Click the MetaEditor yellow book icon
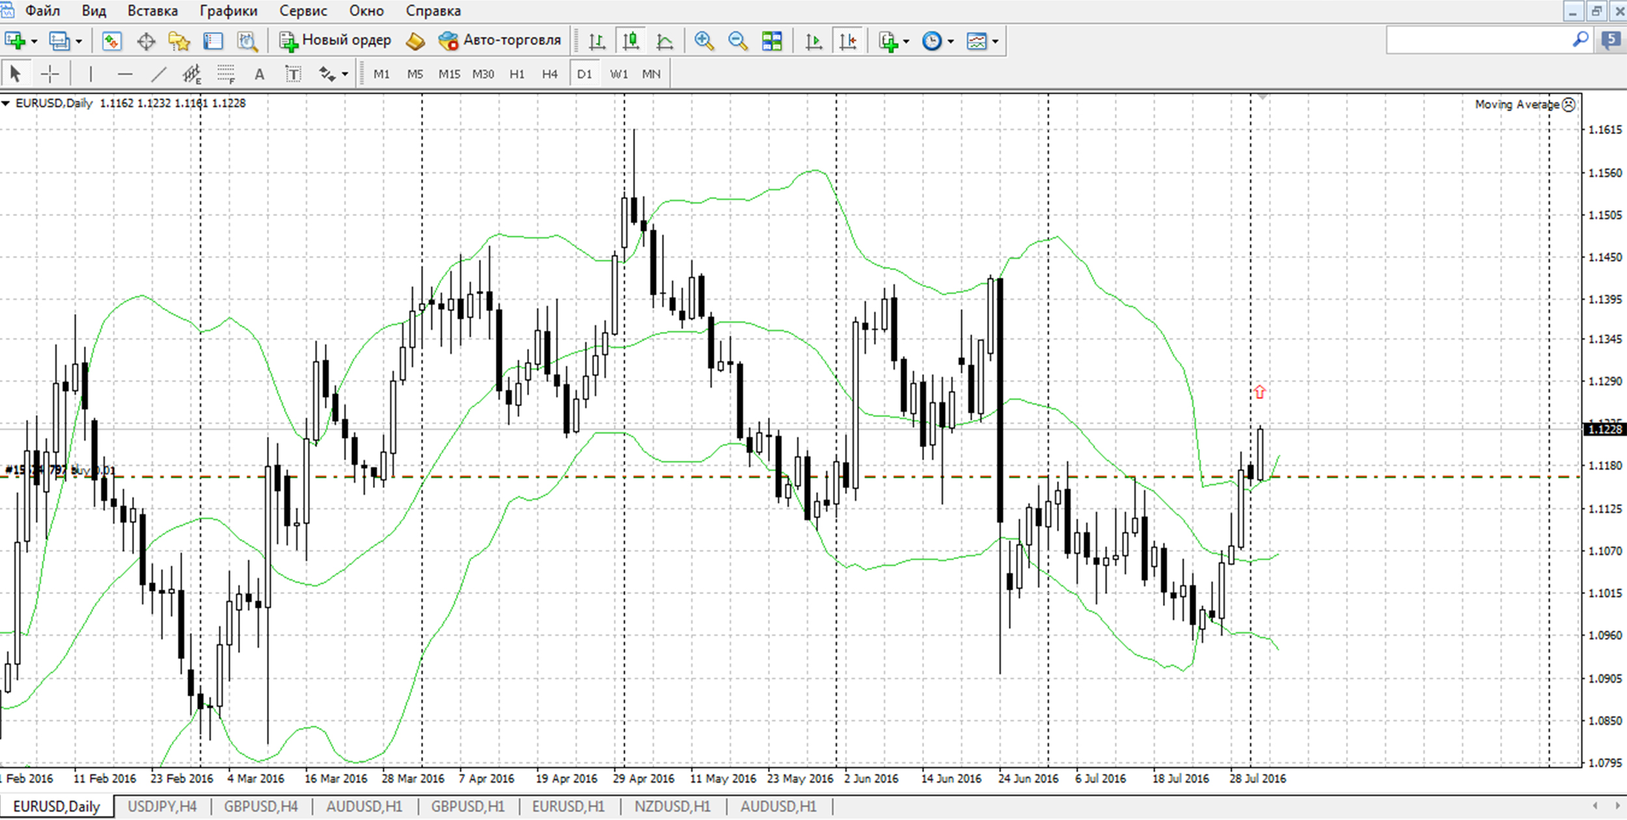This screenshot has width=1627, height=820. tap(415, 41)
